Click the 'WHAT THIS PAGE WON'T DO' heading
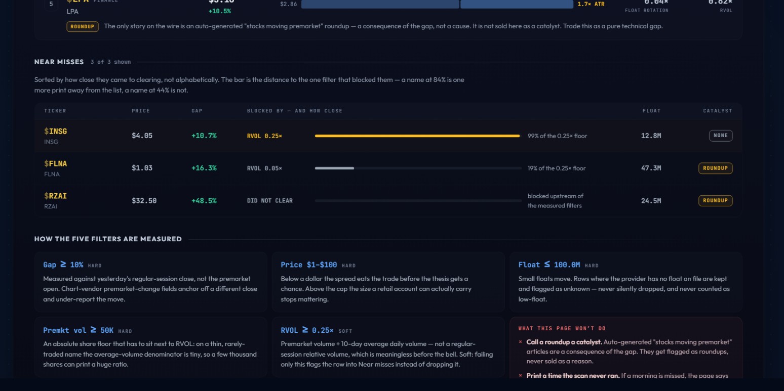 tap(562, 328)
